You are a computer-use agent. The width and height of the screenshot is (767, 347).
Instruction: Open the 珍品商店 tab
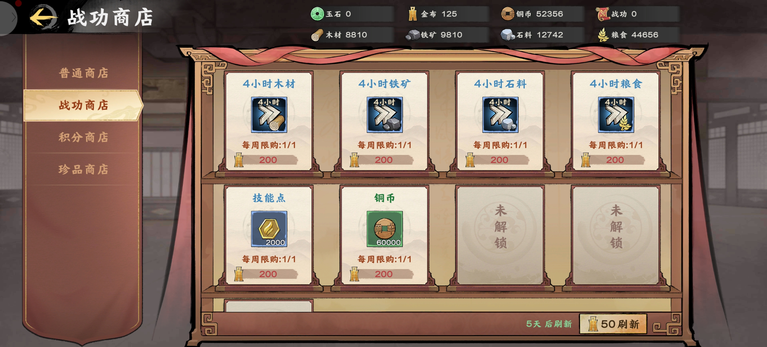tap(83, 170)
